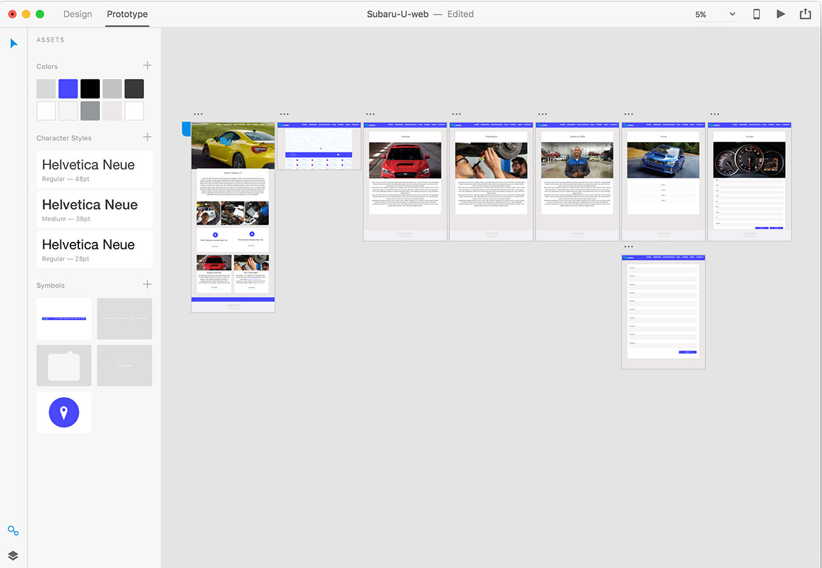Select the speech bubble symbol
This screenshot has height=568, width=822.
[x=64, y=366]
